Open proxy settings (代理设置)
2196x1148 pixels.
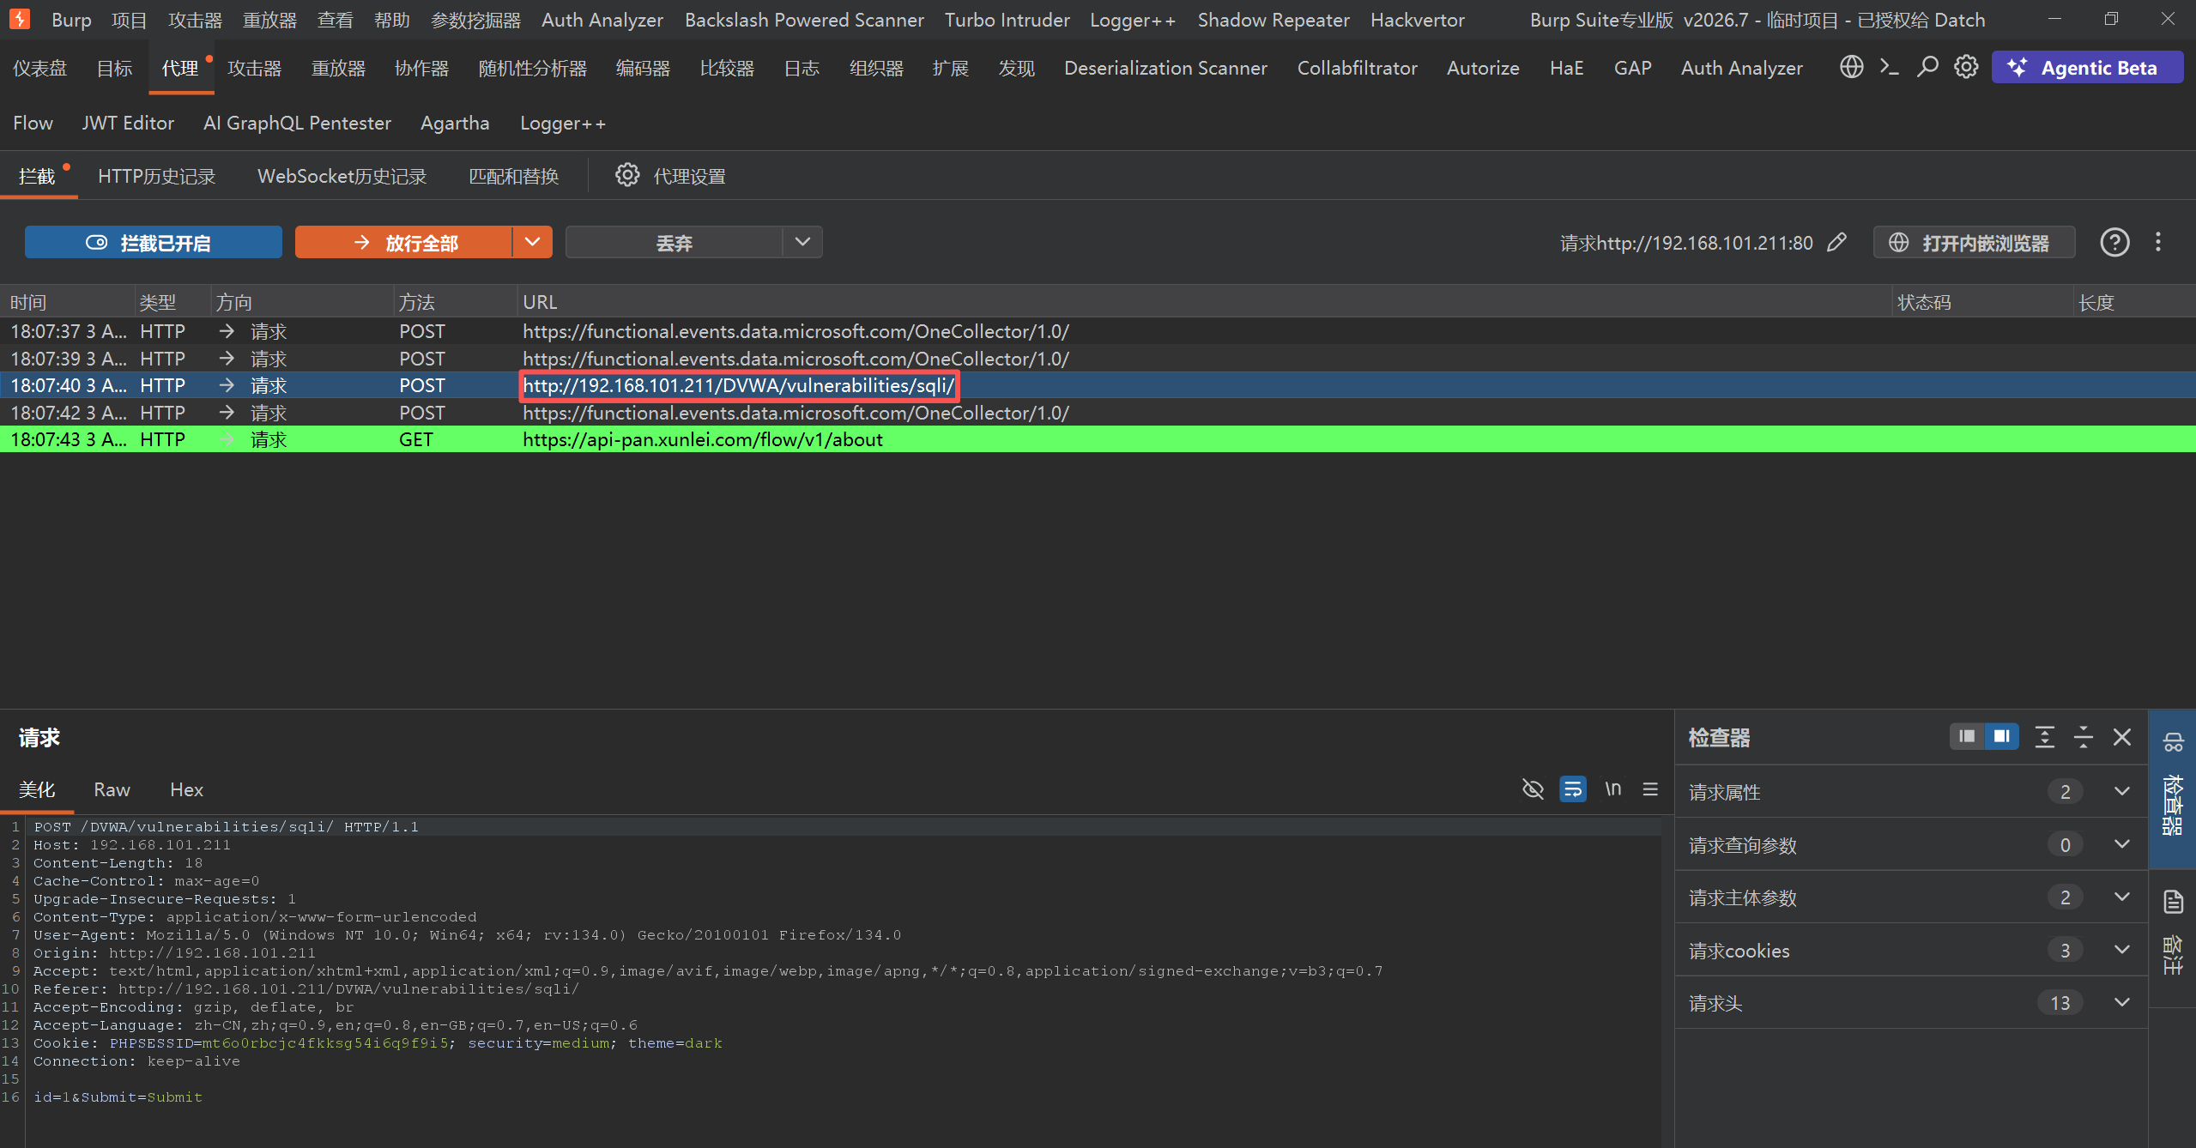pos(670,176)
